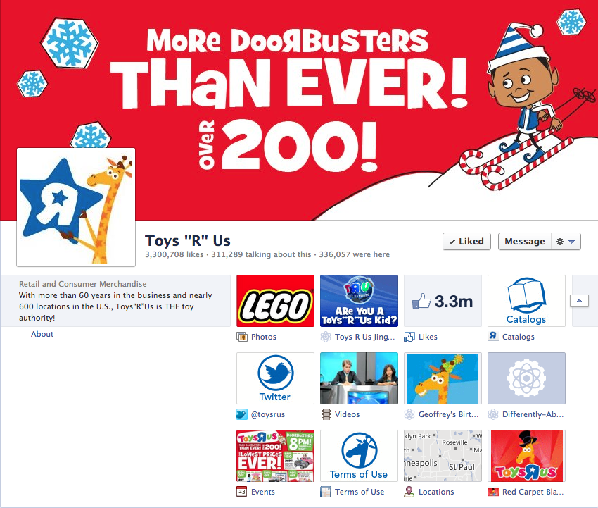Click the Locations map pin icon
598x508 pixels.
click(x=409, y=492)
